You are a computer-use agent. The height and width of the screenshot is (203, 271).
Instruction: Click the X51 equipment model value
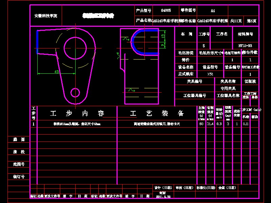coord(210,74)
